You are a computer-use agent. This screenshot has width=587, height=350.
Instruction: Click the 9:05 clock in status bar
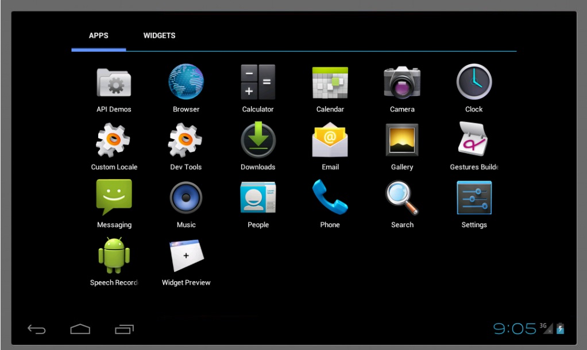pos(515,329)
